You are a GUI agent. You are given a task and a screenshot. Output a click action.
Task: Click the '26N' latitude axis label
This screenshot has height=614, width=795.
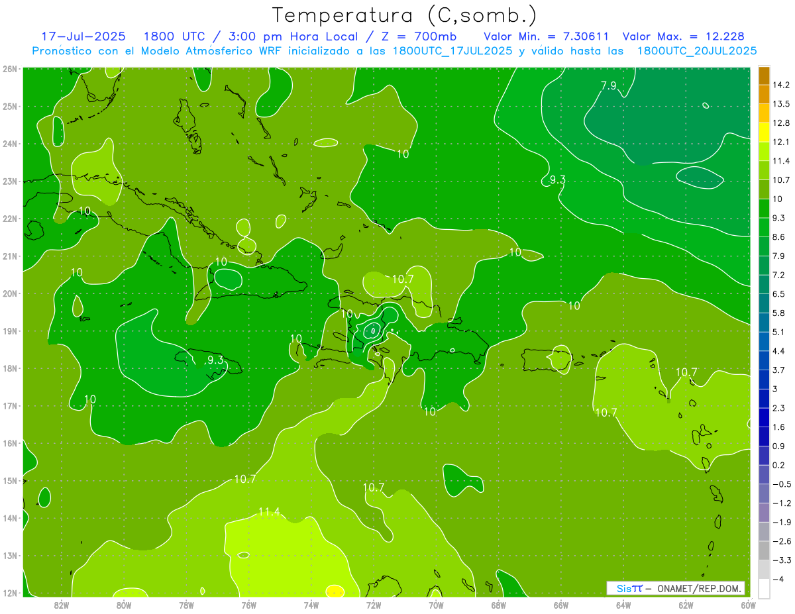point(9,69)
